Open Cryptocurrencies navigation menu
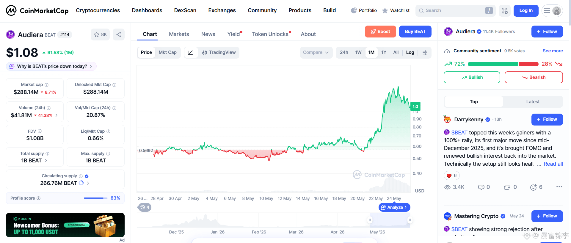 click(98, 10)
